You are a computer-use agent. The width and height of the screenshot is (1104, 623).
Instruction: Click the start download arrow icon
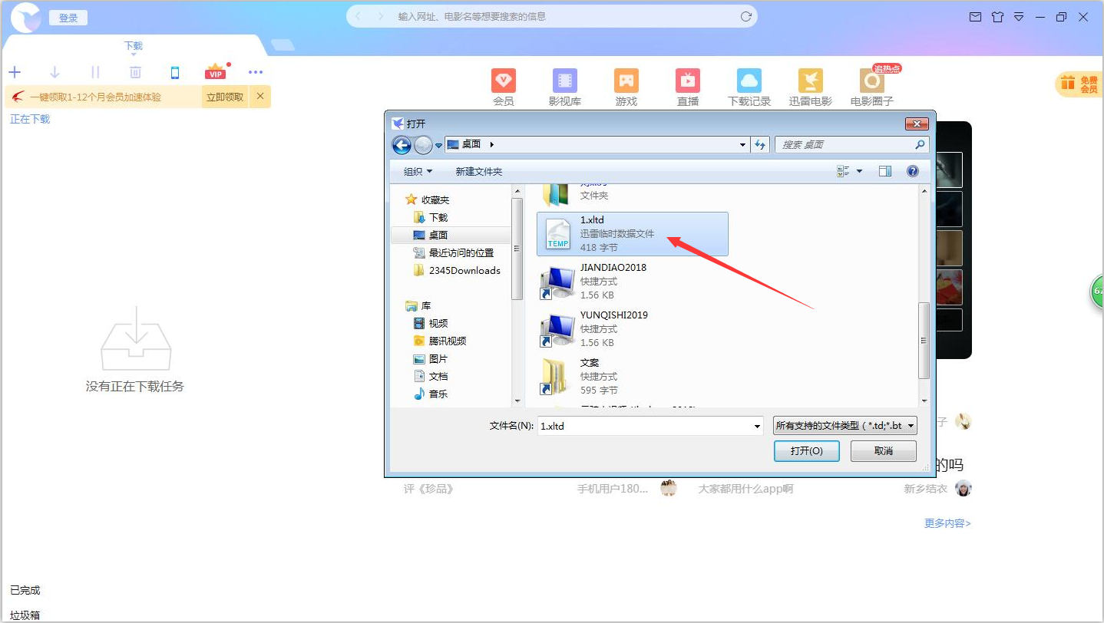click(55, 72)
